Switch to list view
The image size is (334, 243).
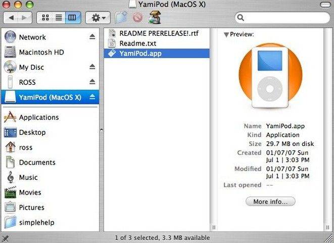pos(59,18)
